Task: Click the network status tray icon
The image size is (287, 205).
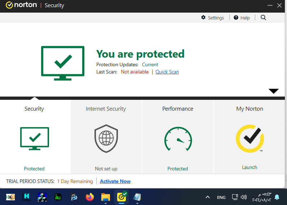Action: click(235, 197)
